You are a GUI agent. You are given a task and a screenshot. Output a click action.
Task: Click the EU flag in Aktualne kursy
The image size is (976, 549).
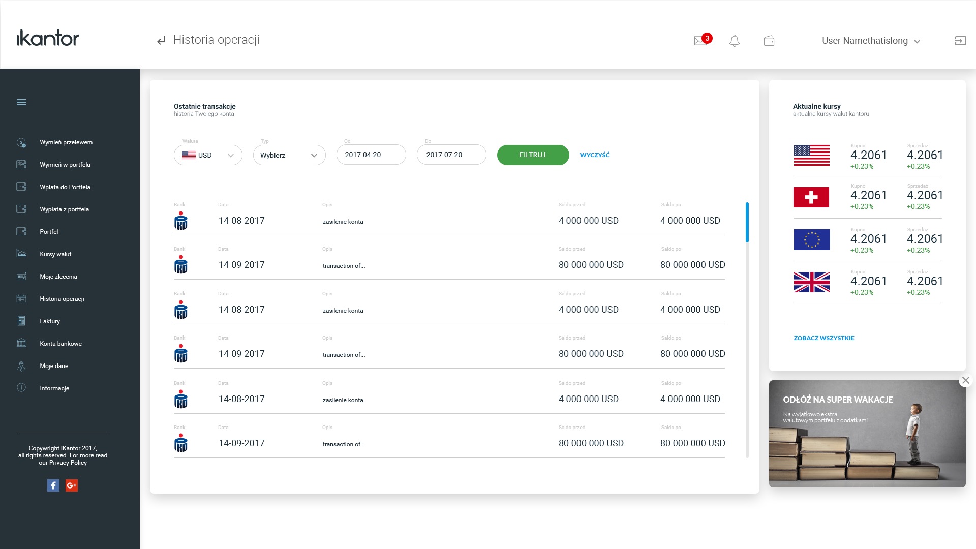pos(812,239)
